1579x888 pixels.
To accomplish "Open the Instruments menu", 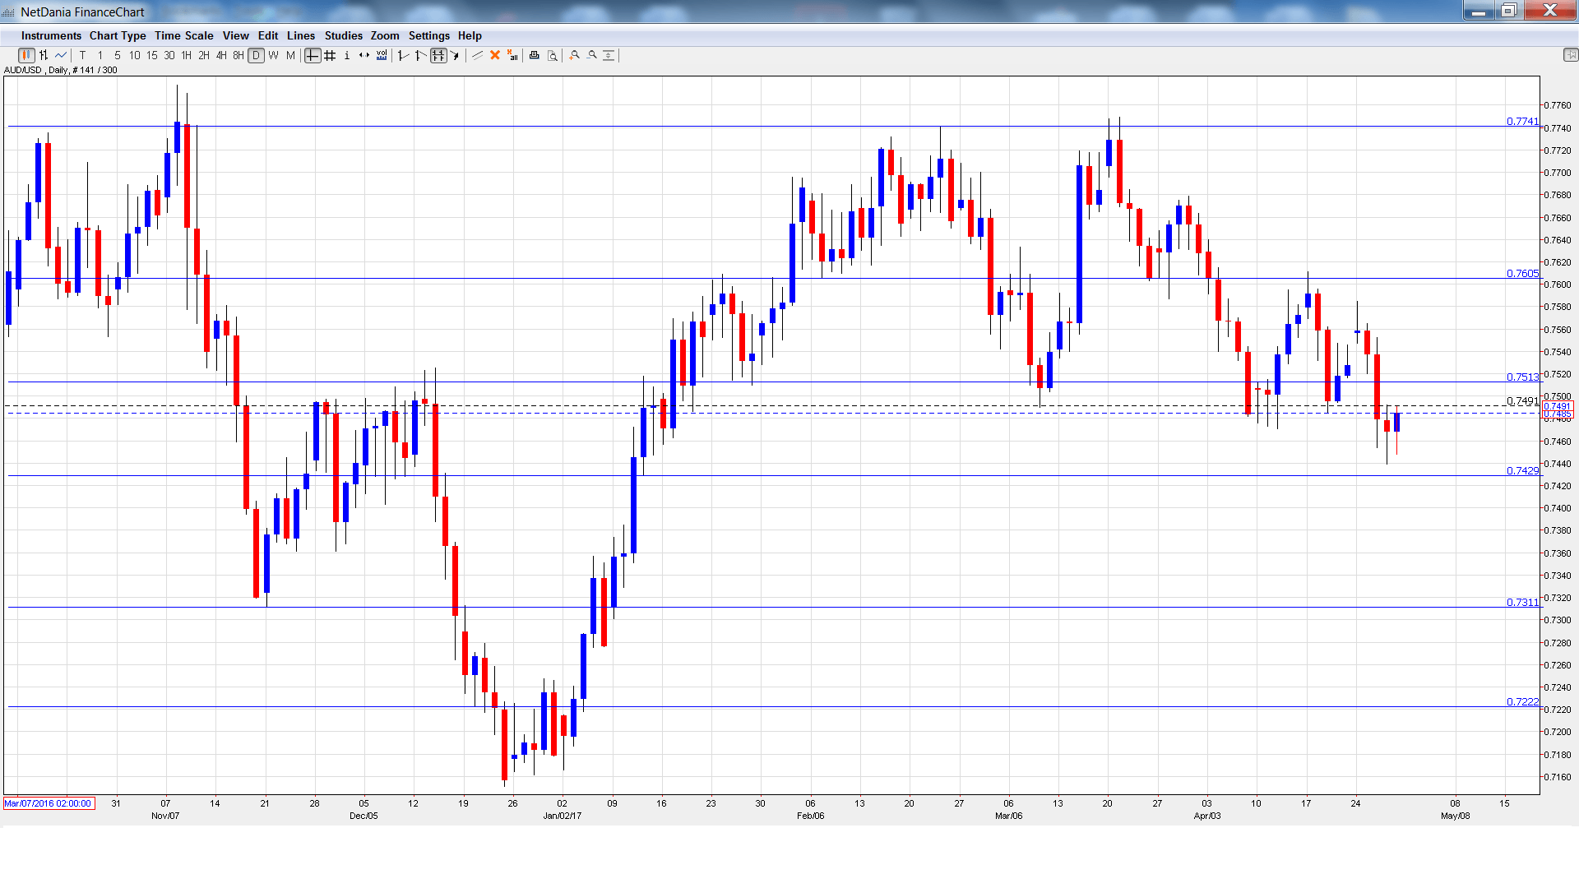I will click(x=51, y=35).
